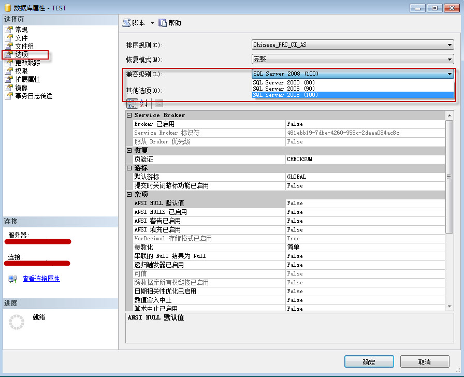Select the Broker 已启用 value False
The width and height of the screenshot is (464, 377).
coord(365,124)
